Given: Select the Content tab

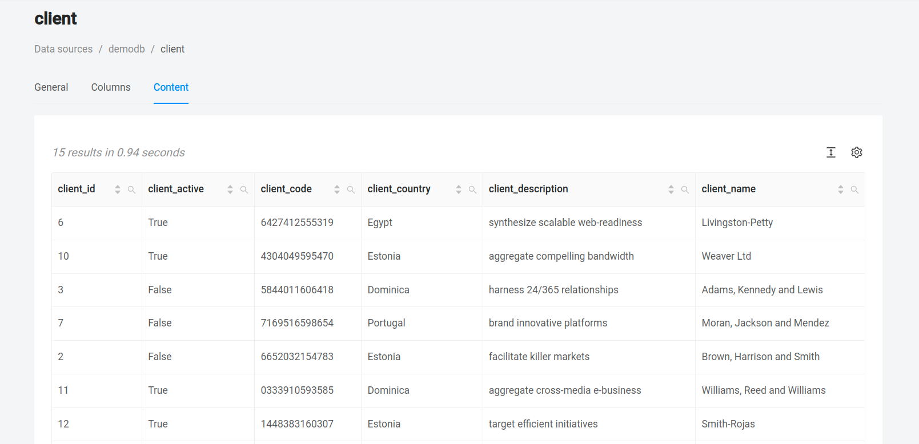Looking at the screenshot, I should pyautogui.click(x=171, y=87).
